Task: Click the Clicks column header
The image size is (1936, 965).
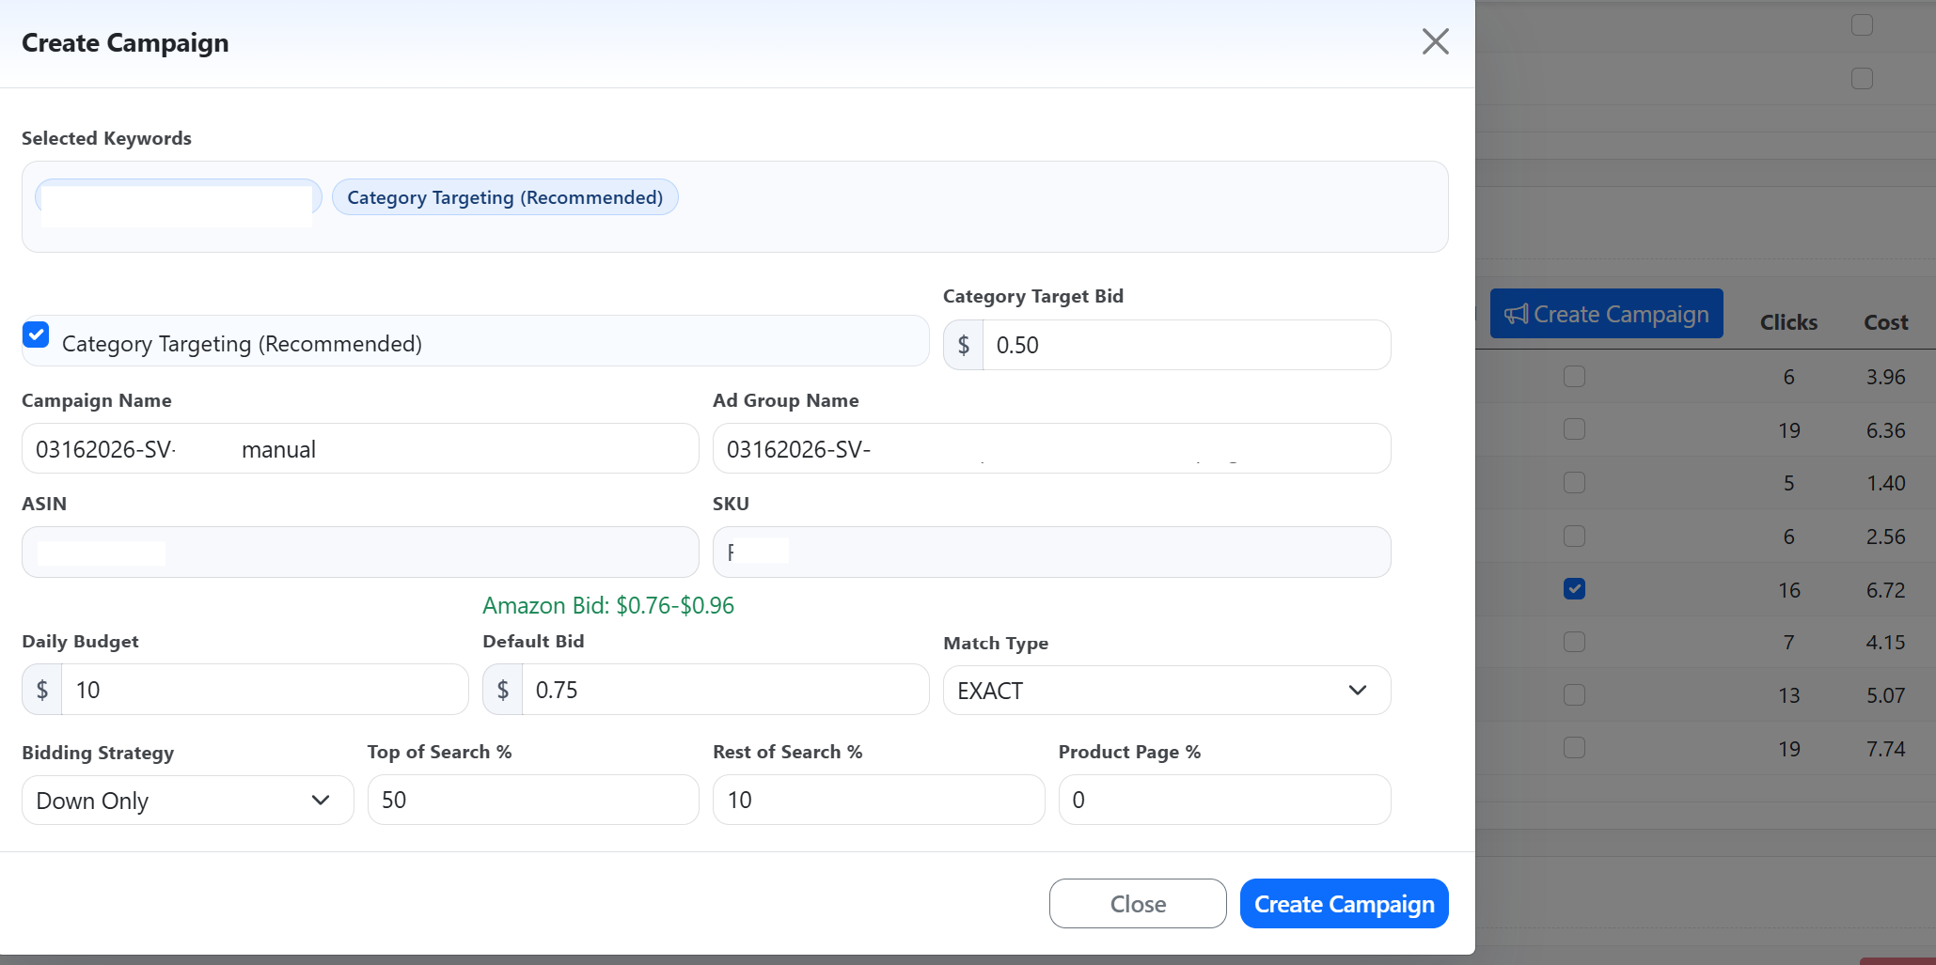Action: [1787, 322]
